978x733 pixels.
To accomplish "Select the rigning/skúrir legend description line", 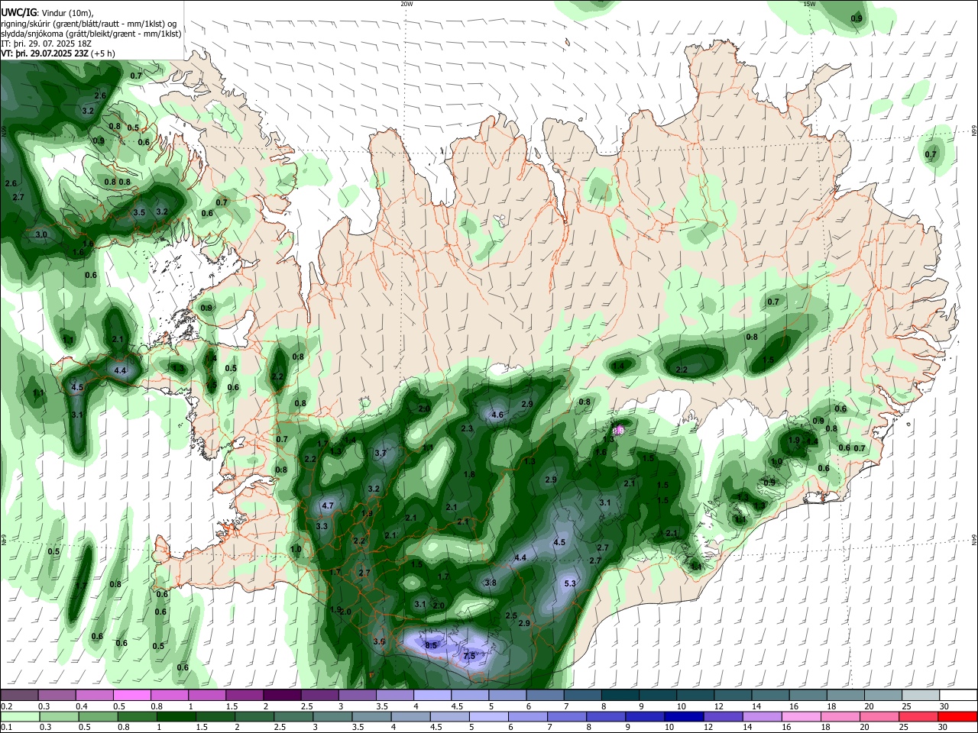I will point(89,24).
